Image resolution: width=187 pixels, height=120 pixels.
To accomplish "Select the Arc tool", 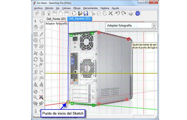I will click(41, 40).
